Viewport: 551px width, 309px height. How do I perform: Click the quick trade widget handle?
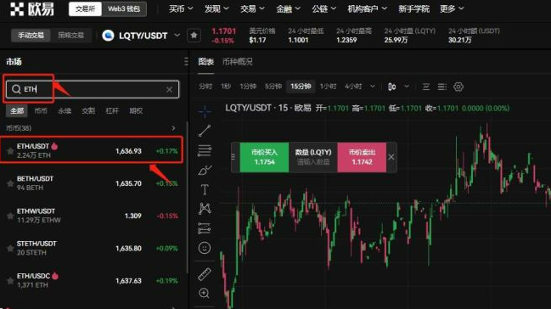click(x=233, y=157)
